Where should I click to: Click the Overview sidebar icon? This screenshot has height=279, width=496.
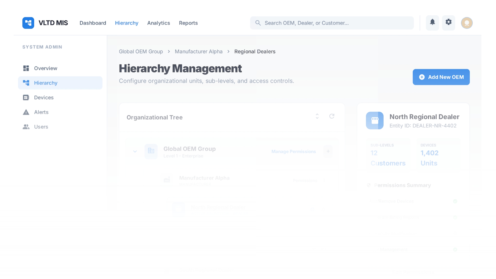(26, 68)
